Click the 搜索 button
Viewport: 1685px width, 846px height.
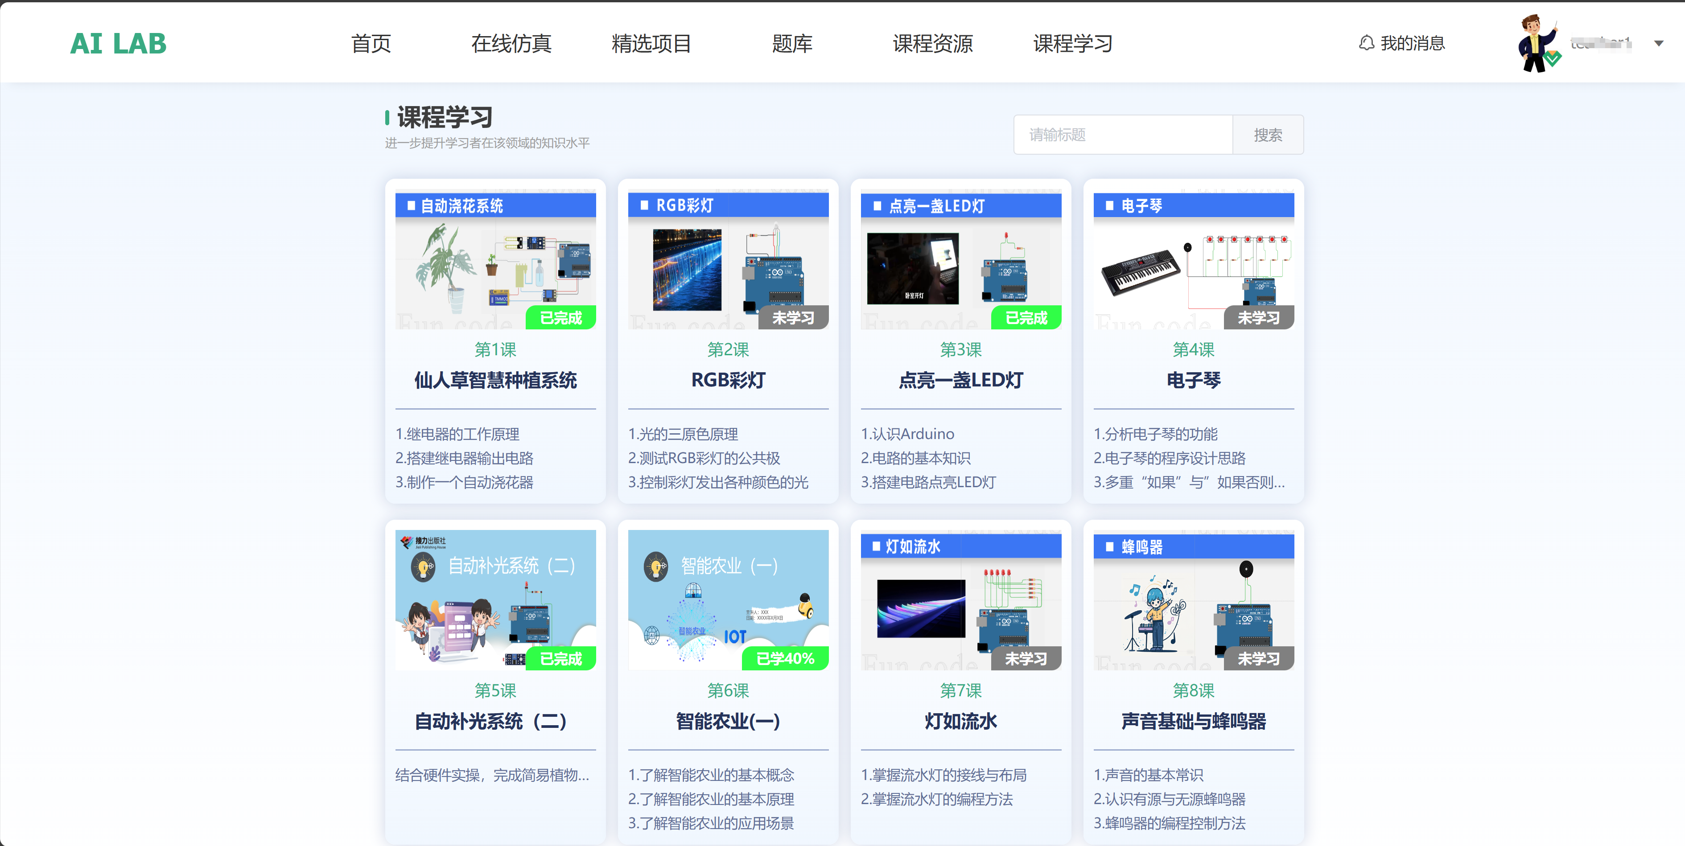1267,135
